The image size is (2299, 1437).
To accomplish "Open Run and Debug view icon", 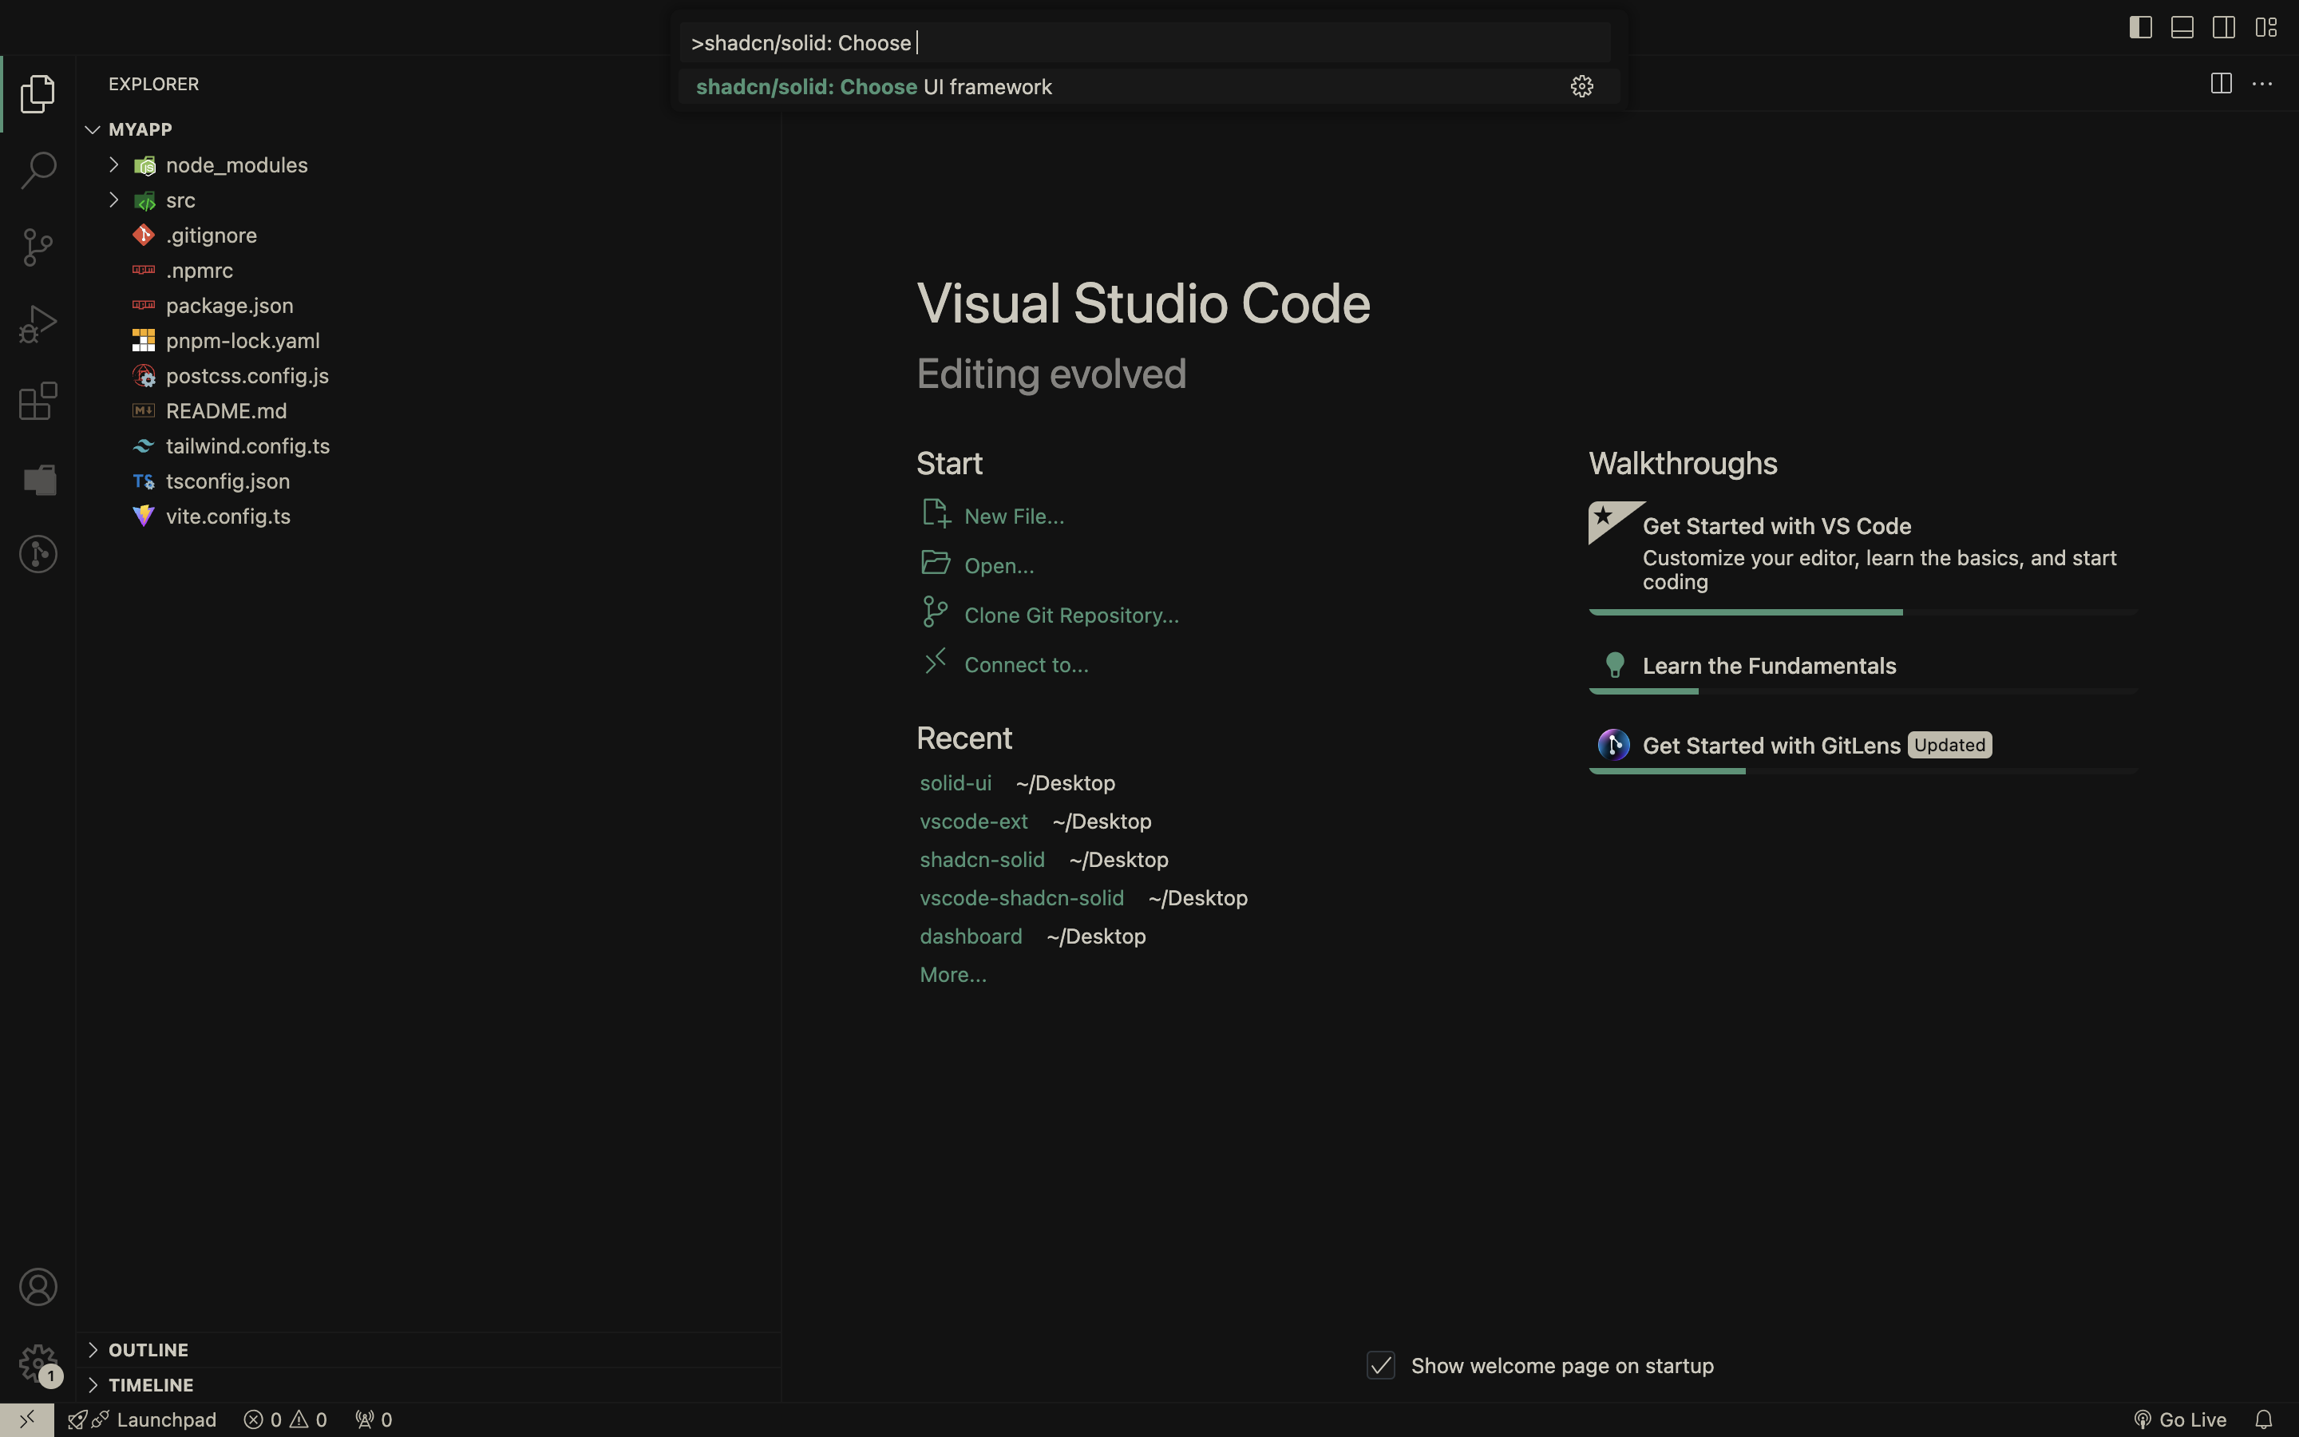I will 38,324.
